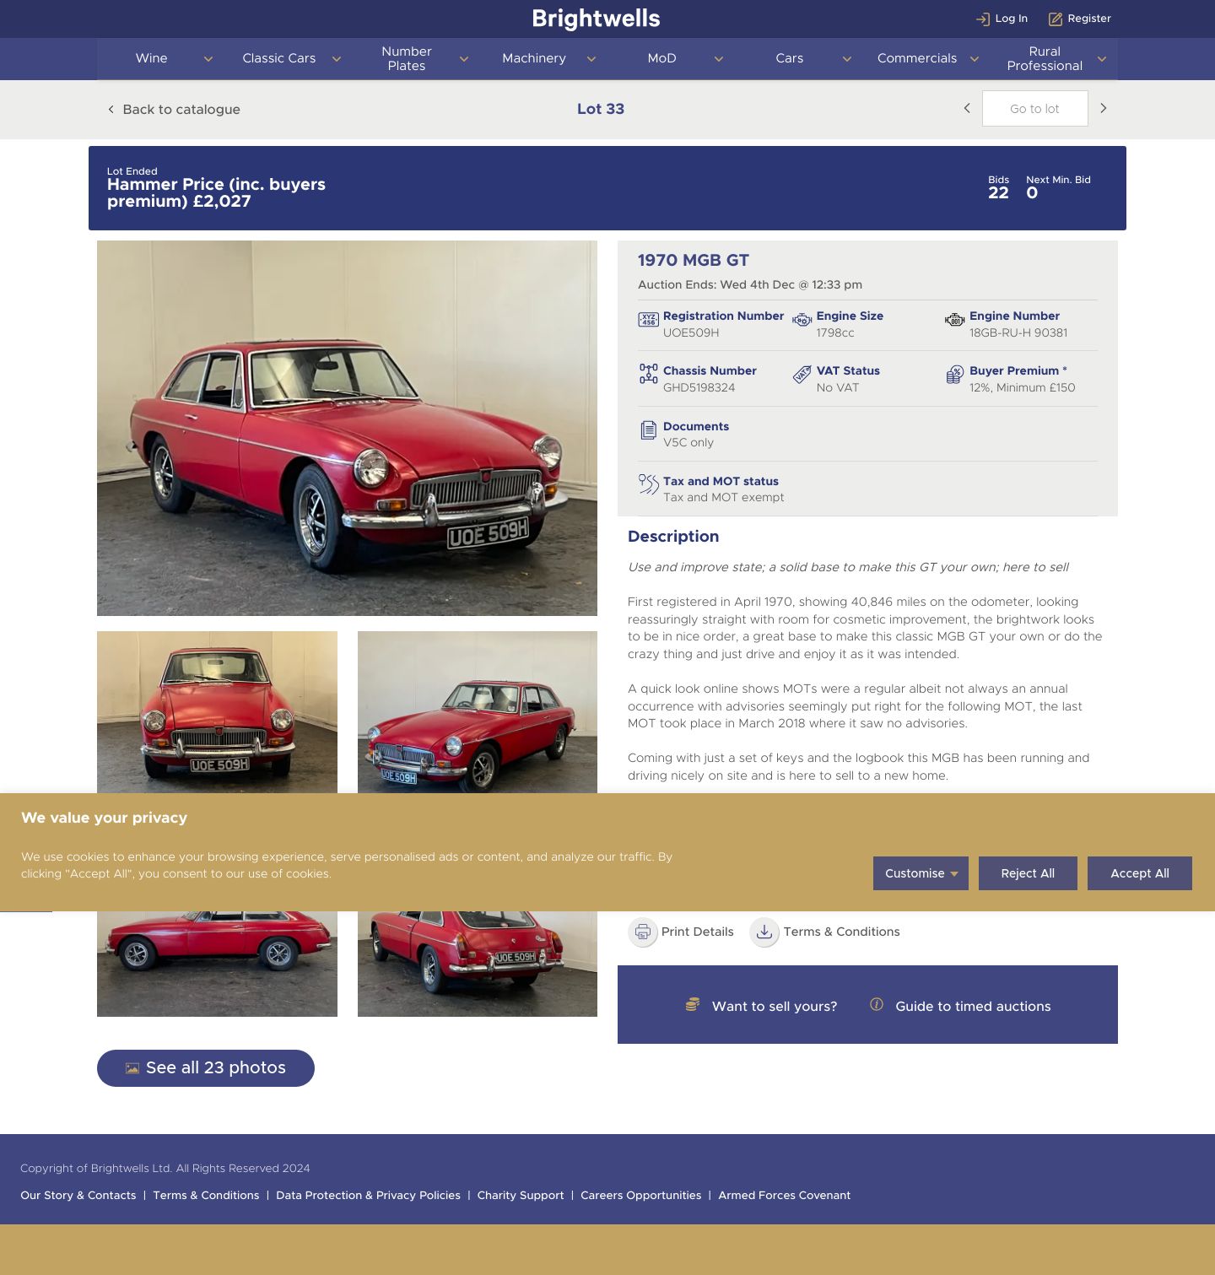The image size is (1215, 1275).
Task: Click the VAT Status tag icon
Action: 802,375
